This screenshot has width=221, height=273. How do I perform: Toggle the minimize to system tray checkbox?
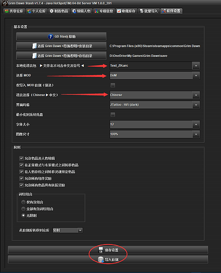pos(113,114)
